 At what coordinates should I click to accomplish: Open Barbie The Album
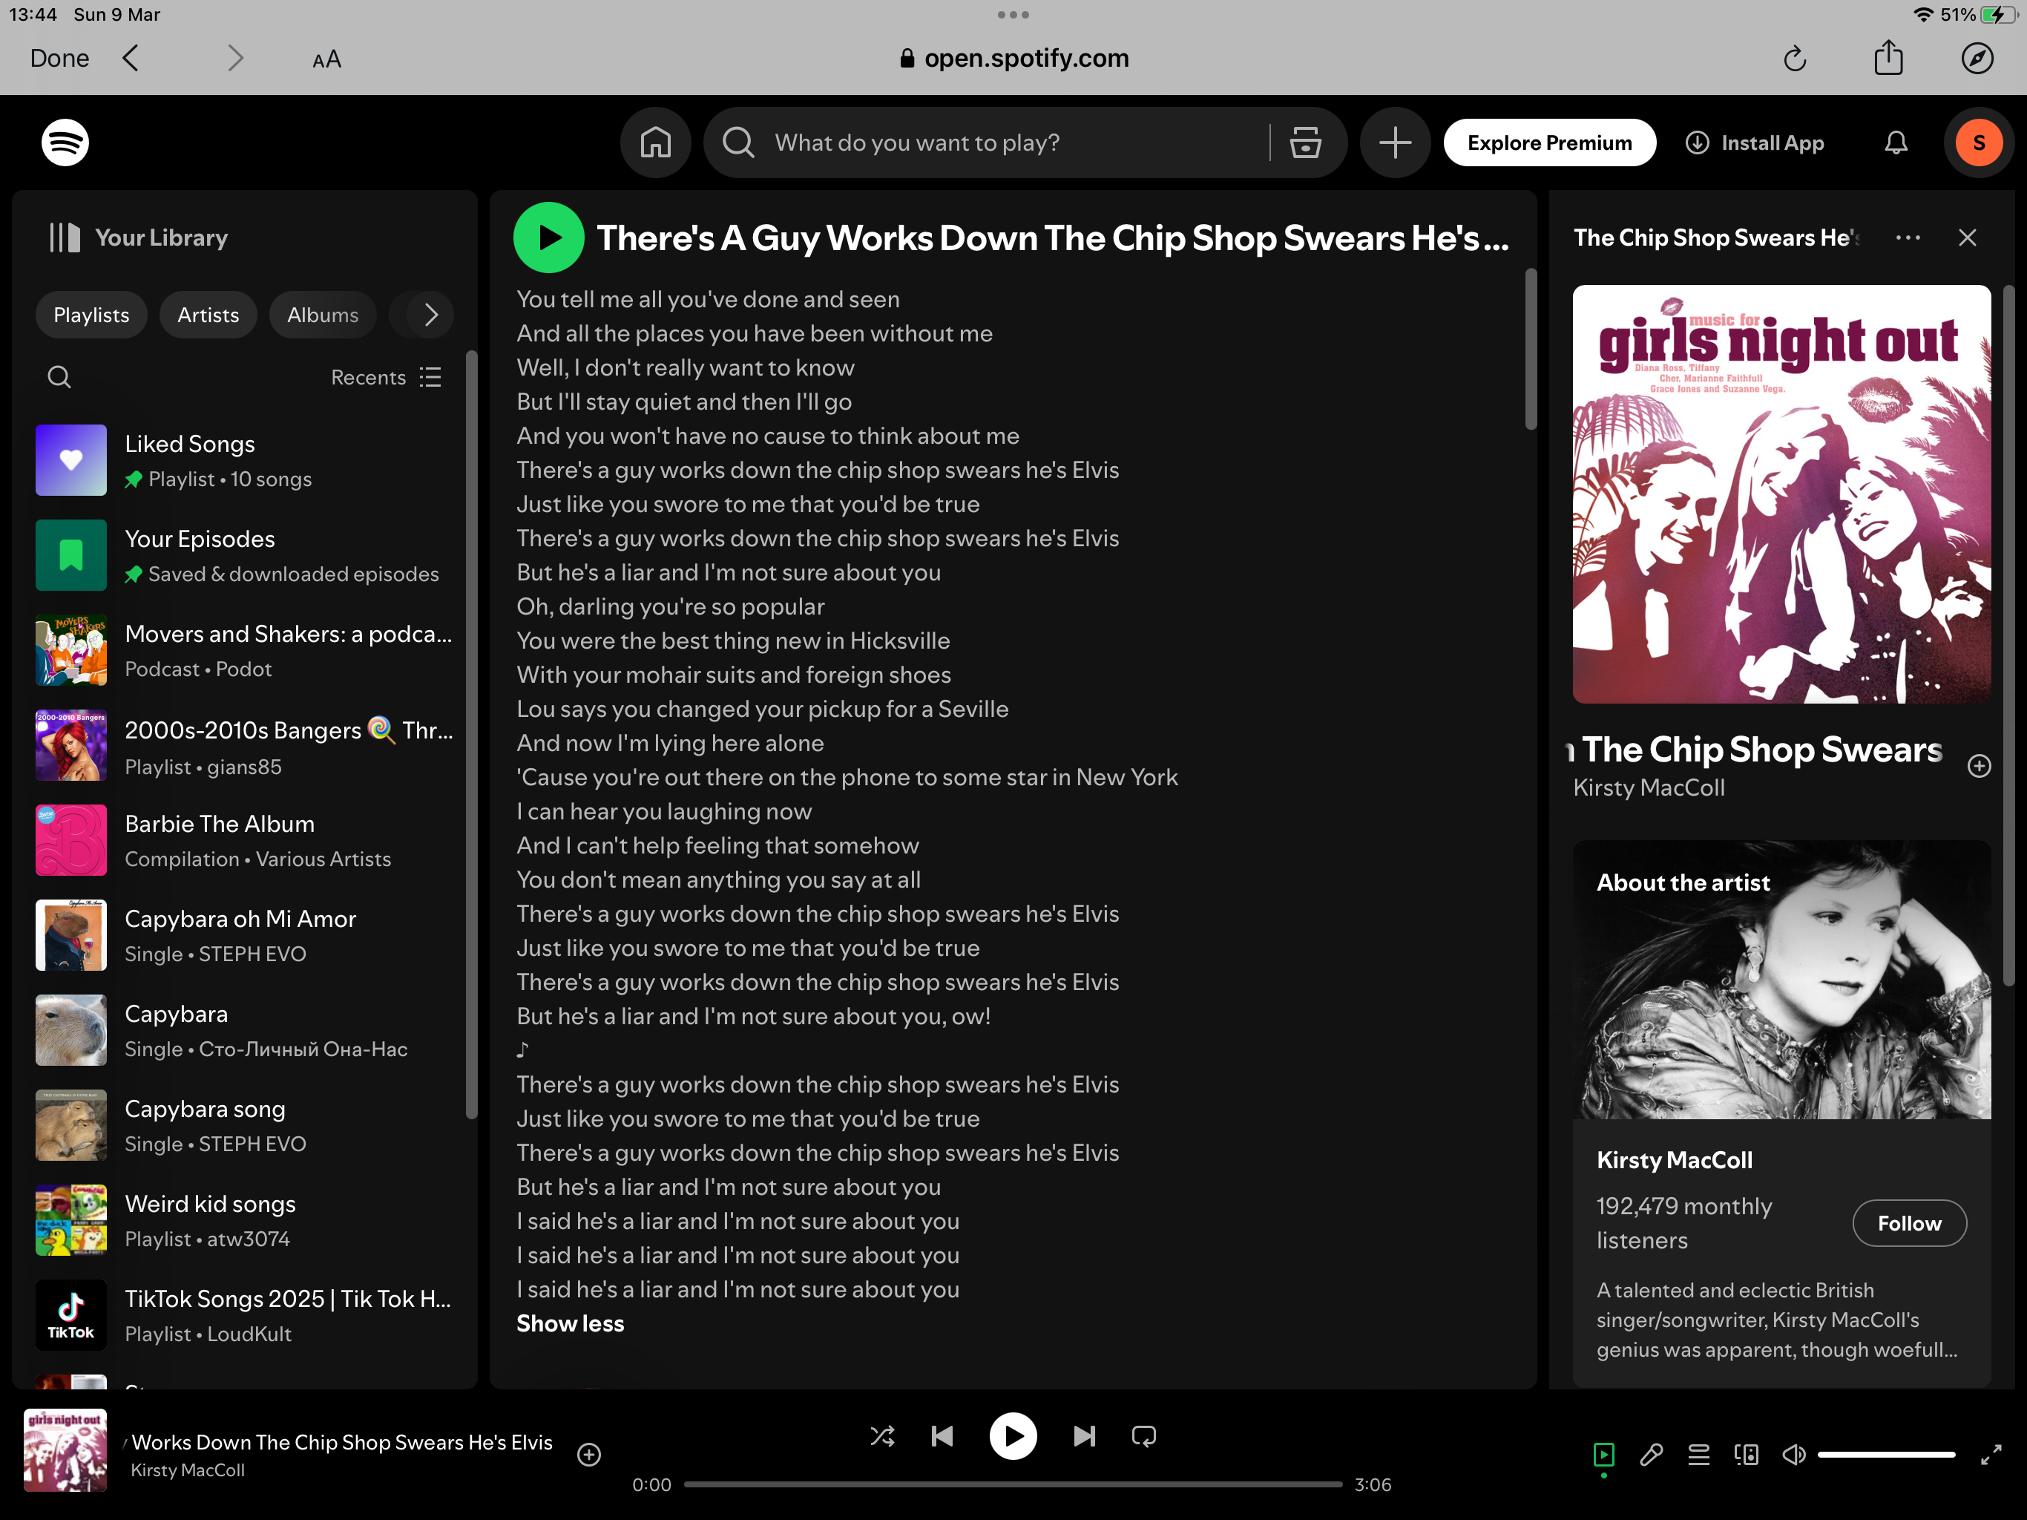click(x=245, y=841)
